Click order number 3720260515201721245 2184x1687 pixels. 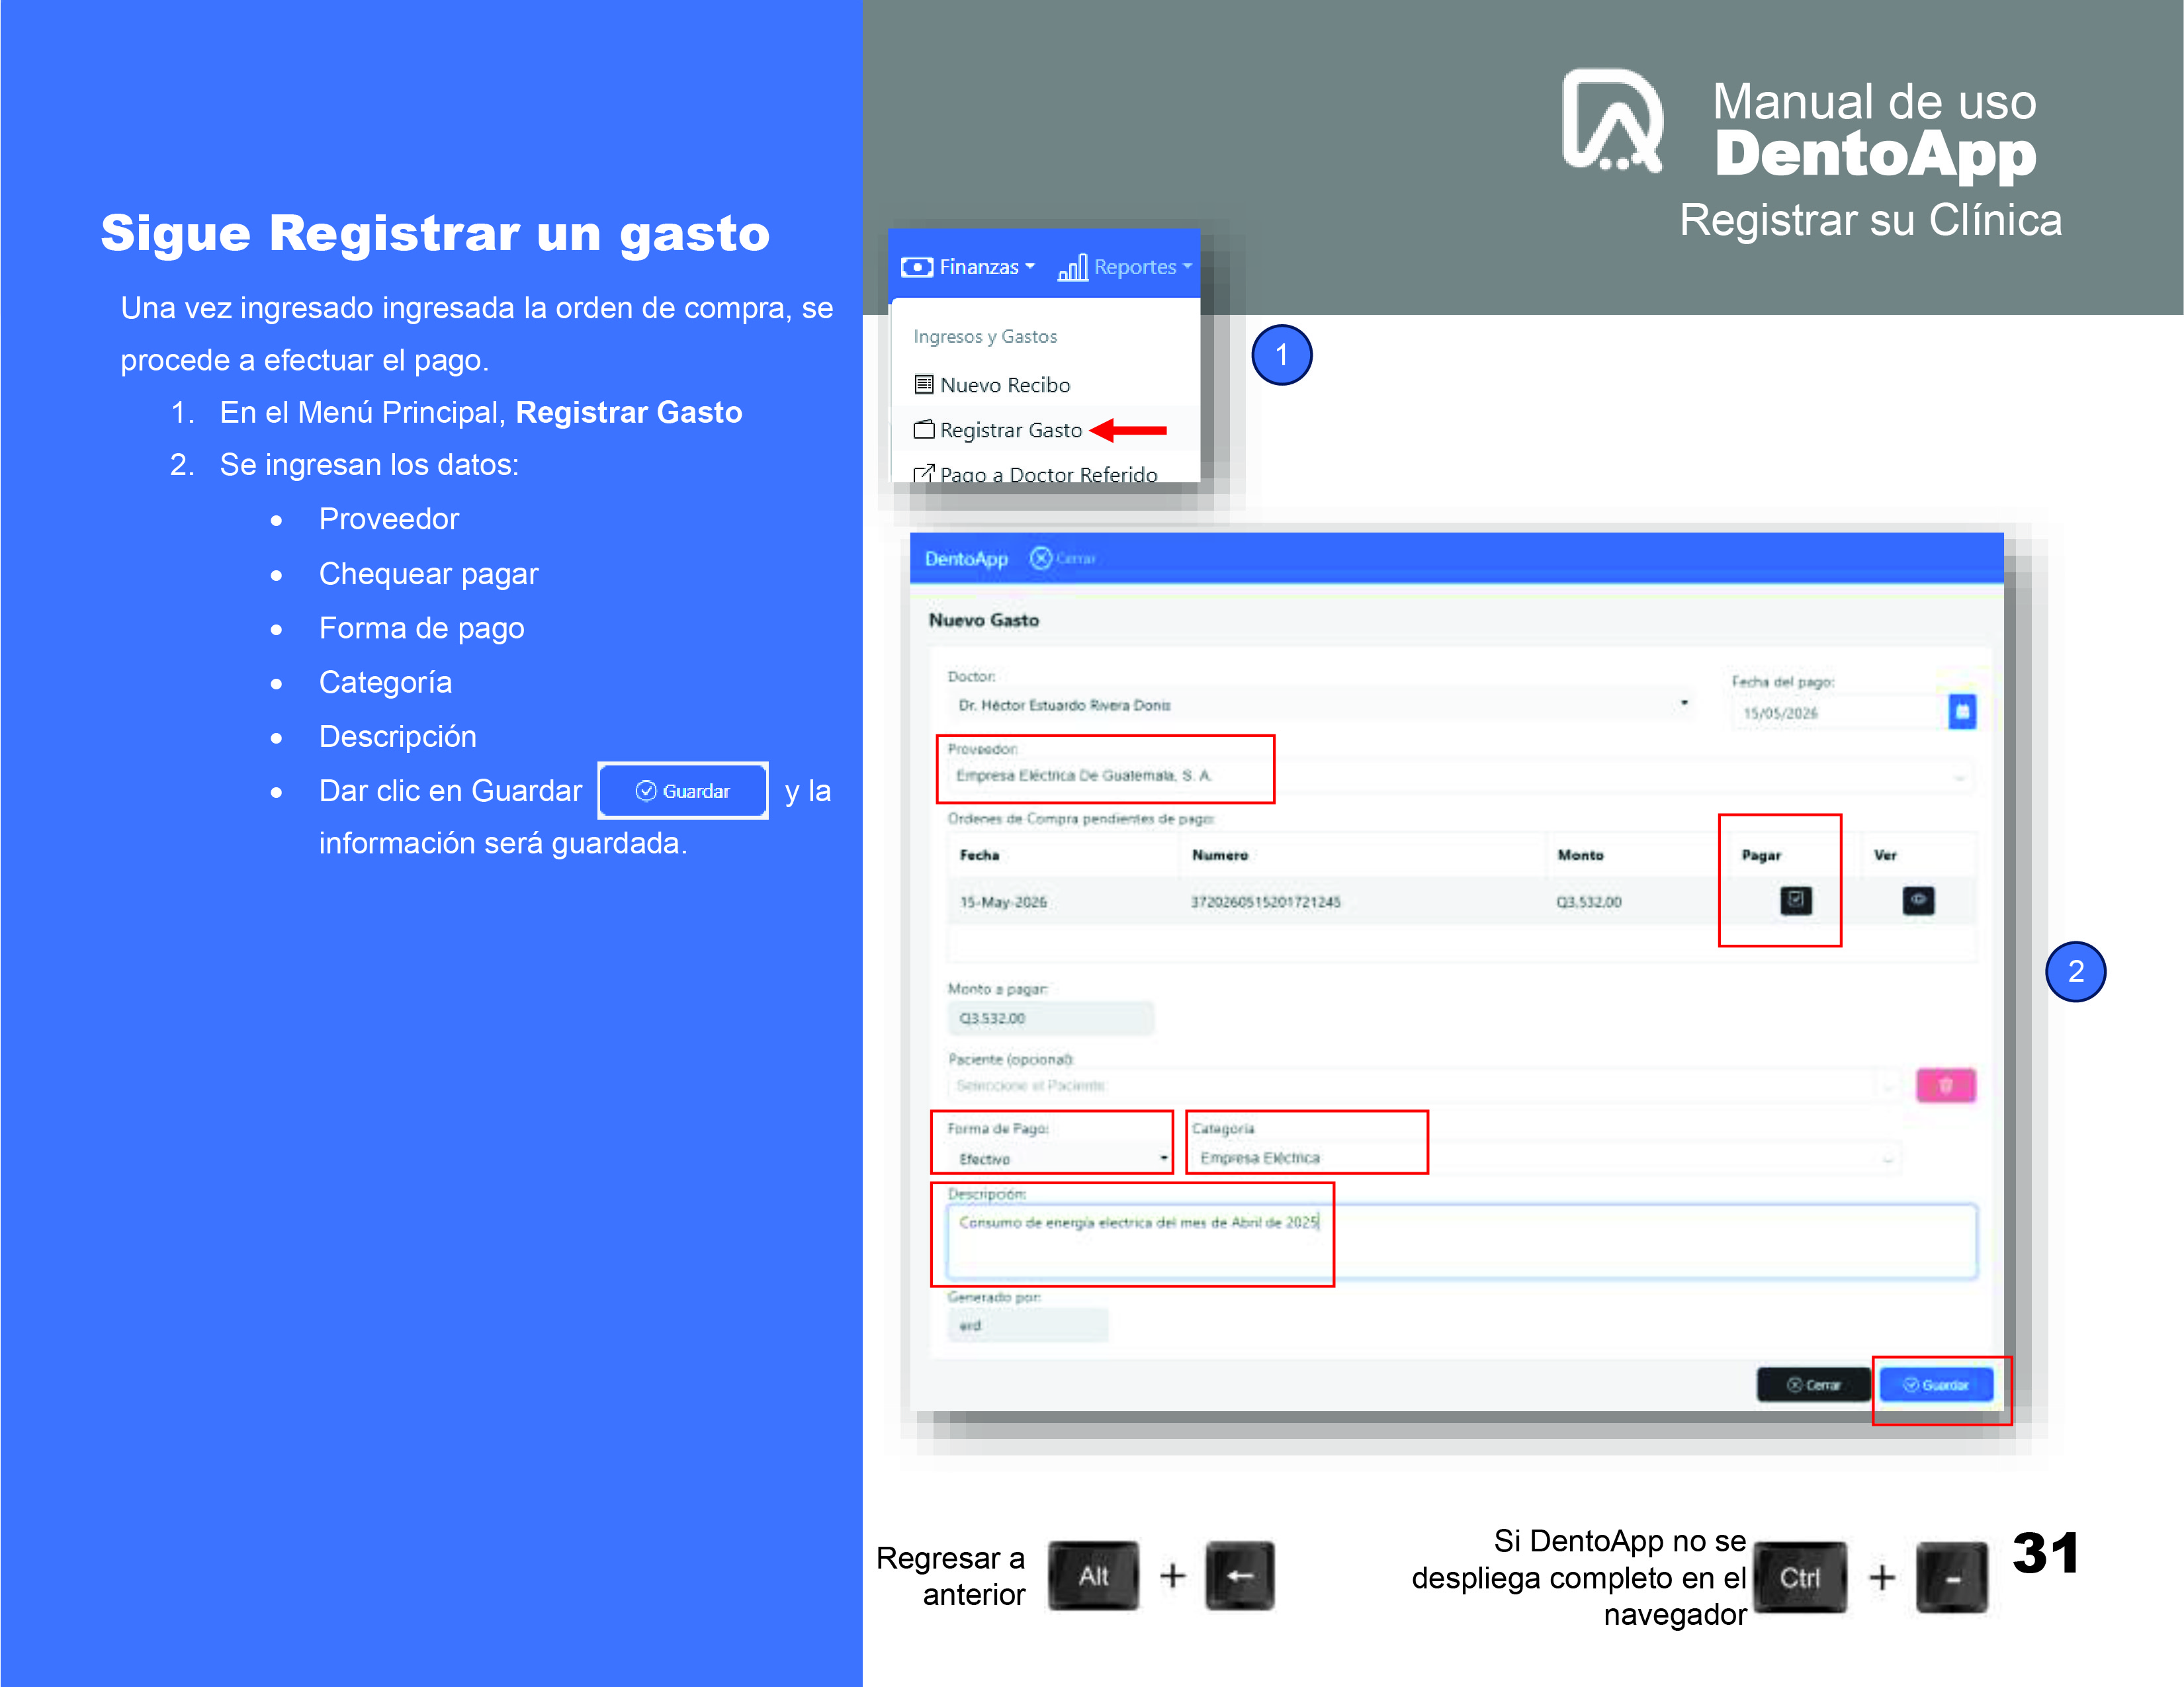point(1265,902)
